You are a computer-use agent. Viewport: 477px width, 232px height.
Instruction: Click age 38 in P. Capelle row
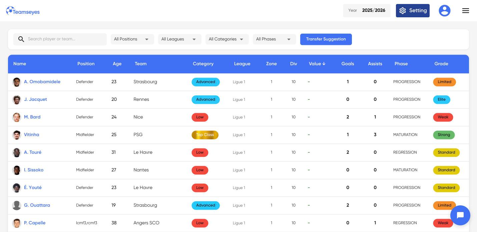[114, 223]
